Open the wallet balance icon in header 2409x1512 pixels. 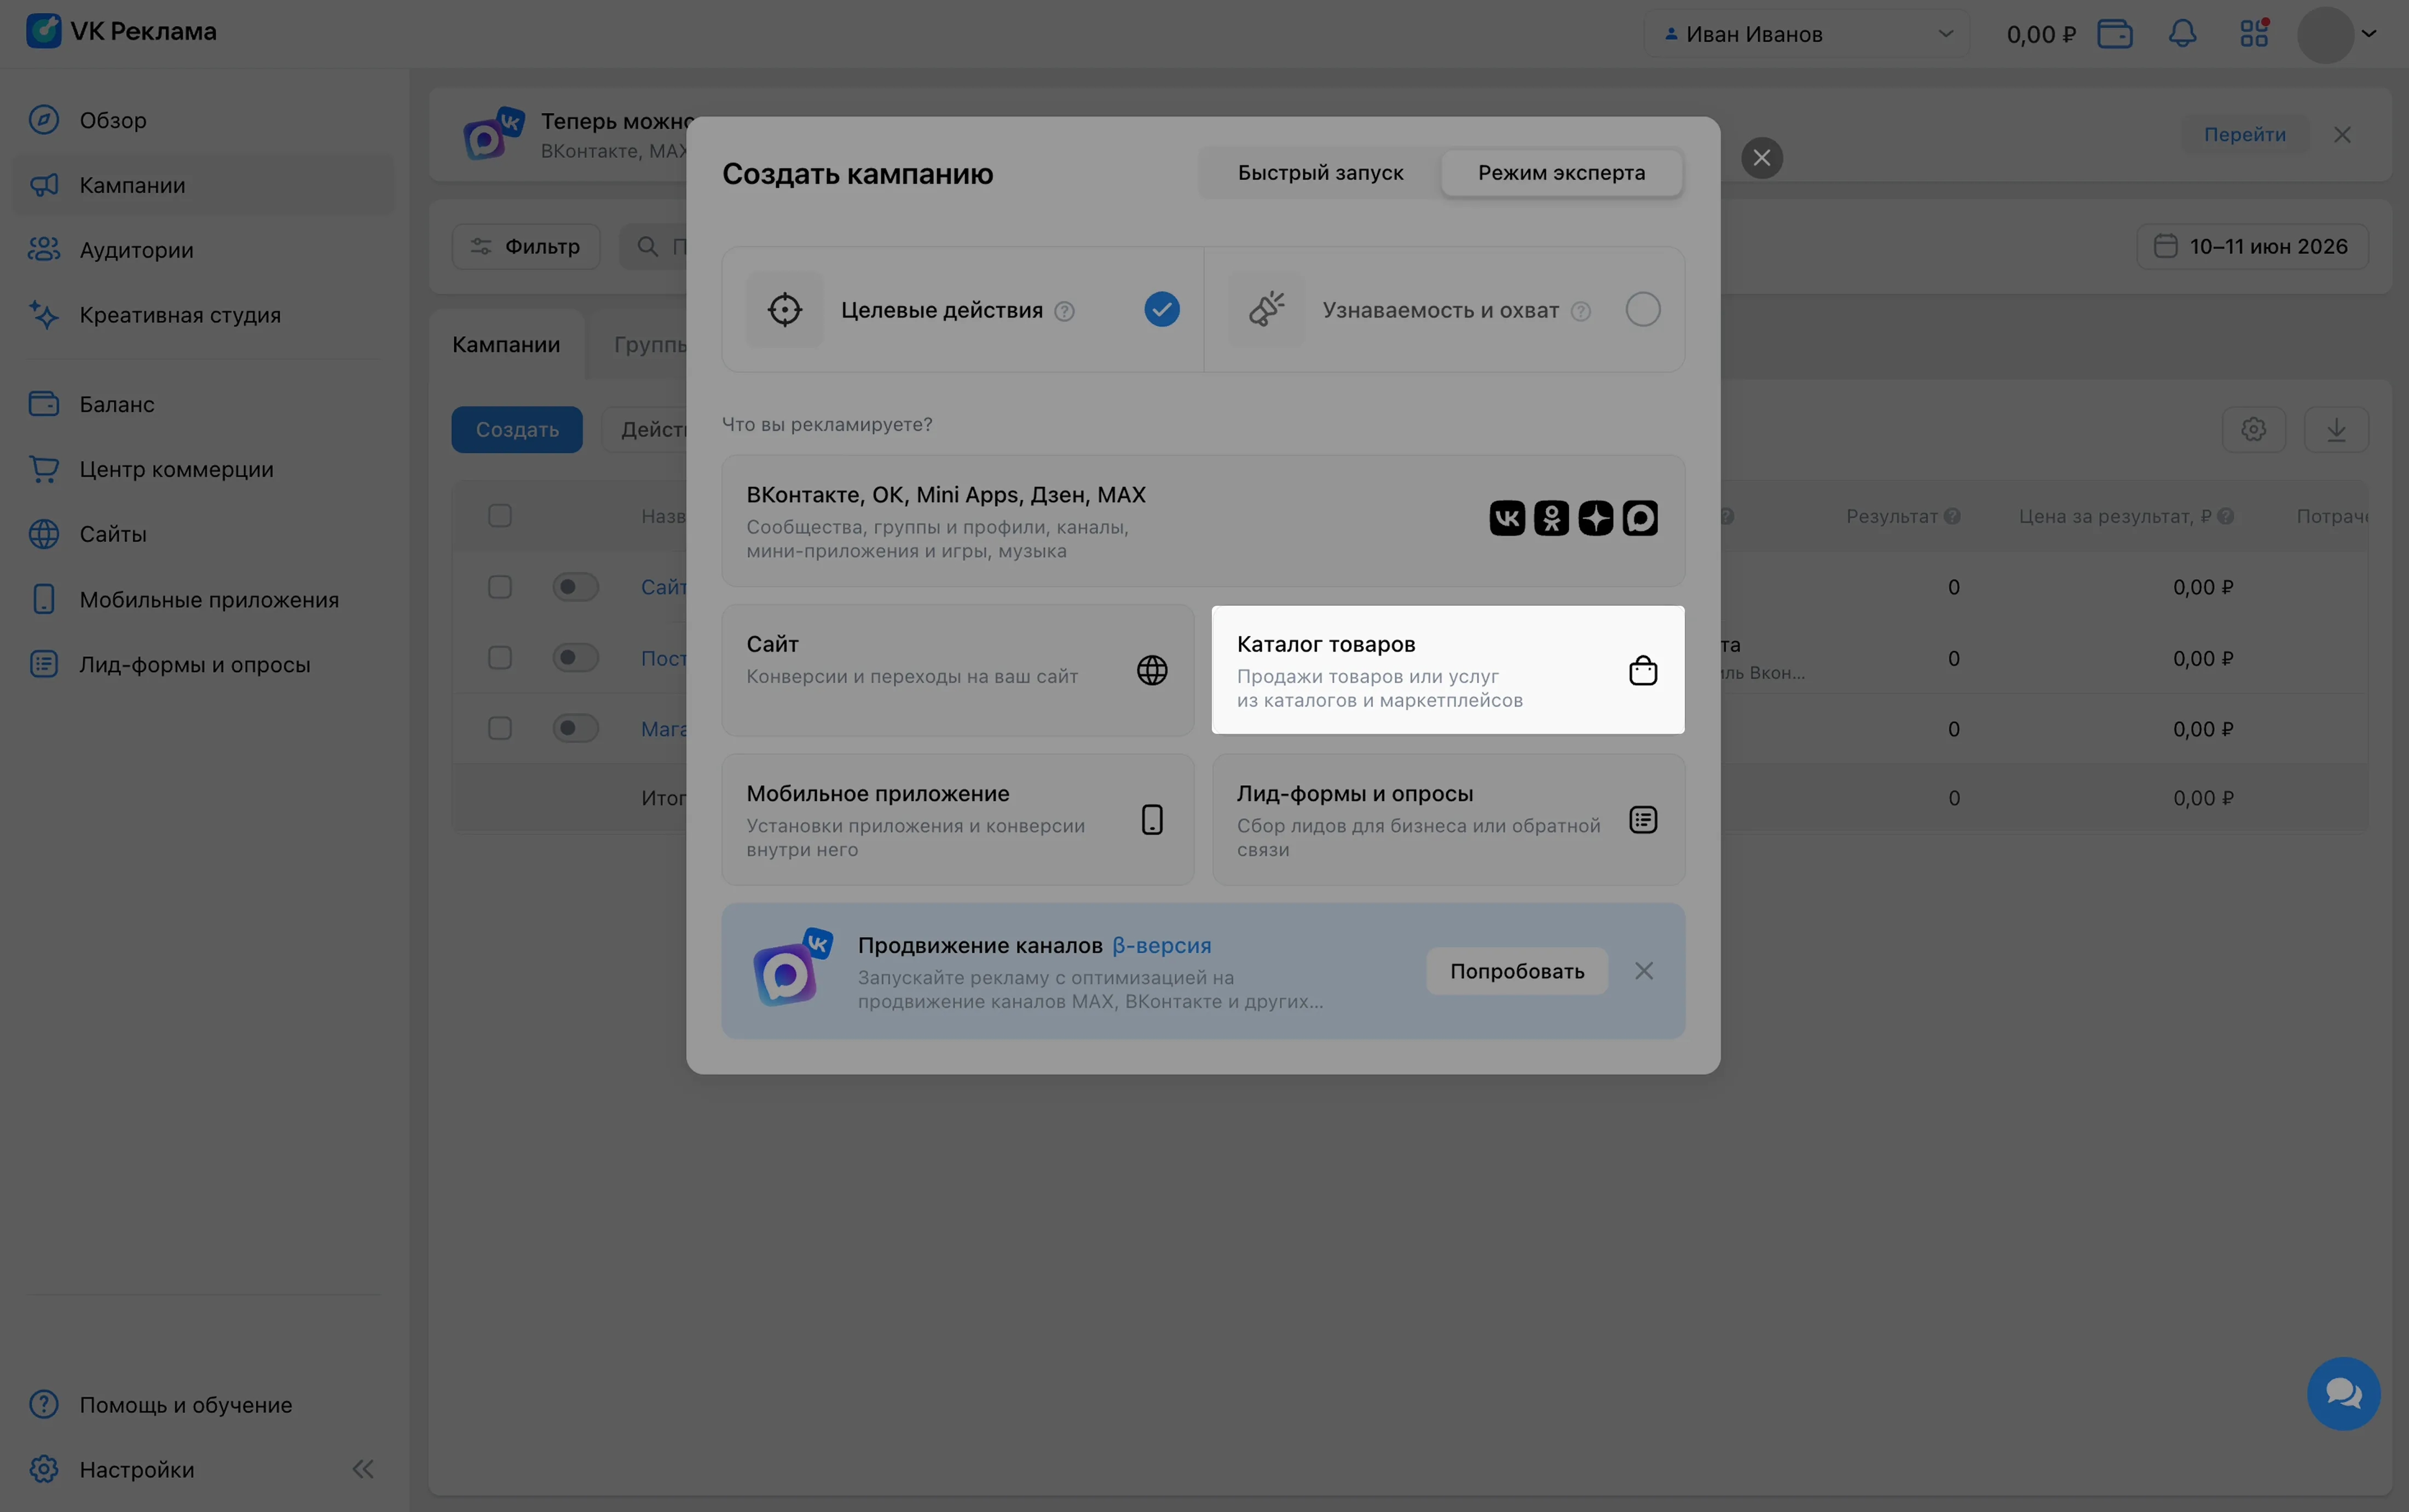tap(2114, 34)
